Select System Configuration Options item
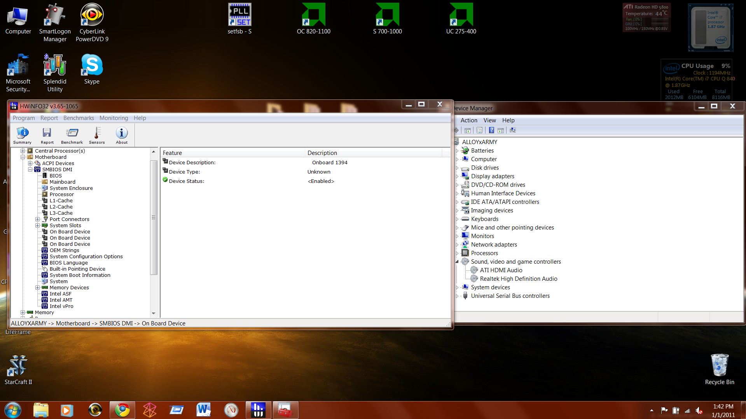746x419 pixels. 86,256
